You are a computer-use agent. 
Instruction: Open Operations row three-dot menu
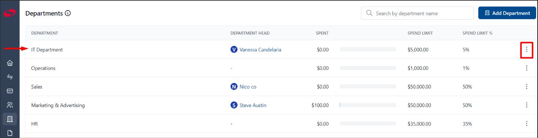526,68
